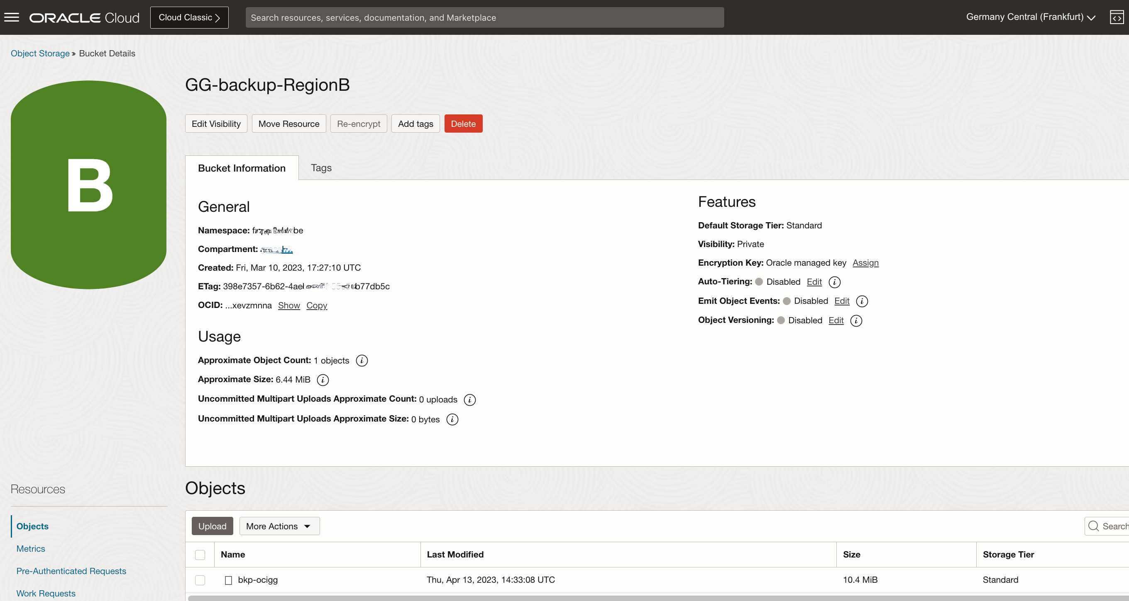
Task: Open Pre-Authenticated Requests in Resources
Action: (x=71, y=571)
